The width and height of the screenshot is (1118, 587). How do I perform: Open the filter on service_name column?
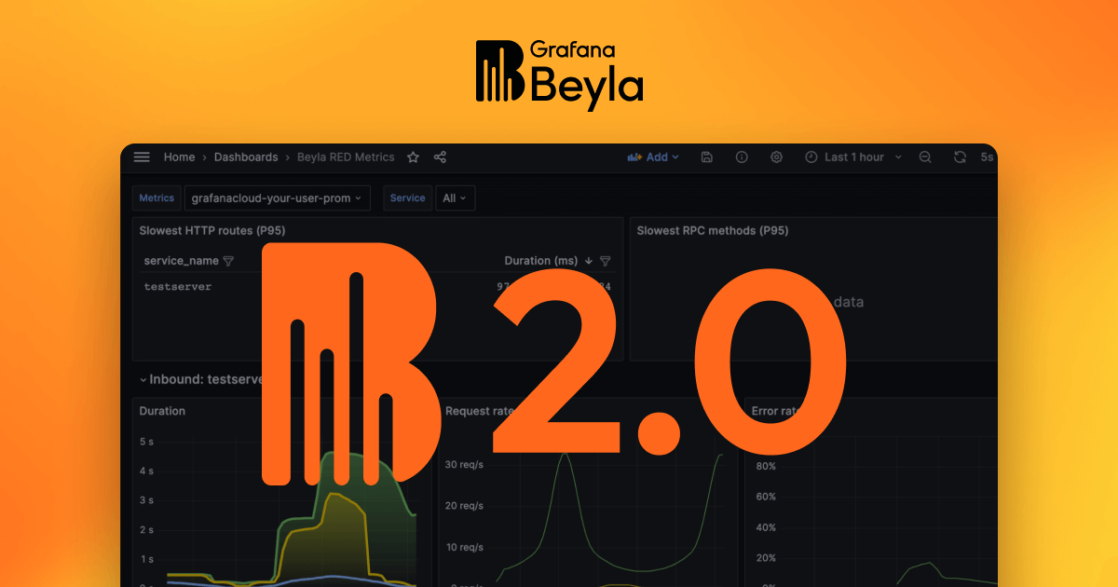[226, 261]
